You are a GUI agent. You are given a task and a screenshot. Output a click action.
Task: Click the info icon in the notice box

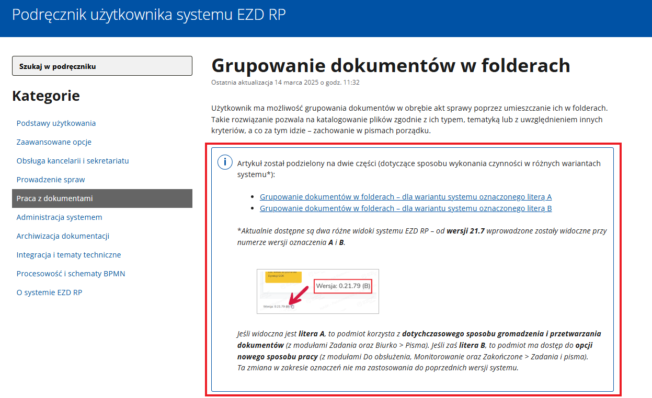tap(225, 162)
